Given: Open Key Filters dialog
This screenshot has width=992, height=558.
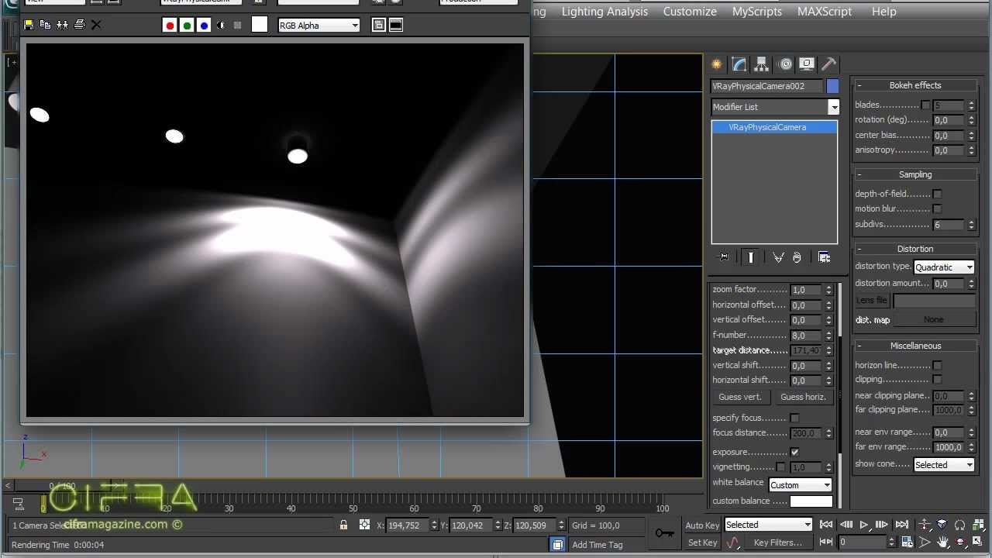Looking at the screenshot, I should pos(777,542).
